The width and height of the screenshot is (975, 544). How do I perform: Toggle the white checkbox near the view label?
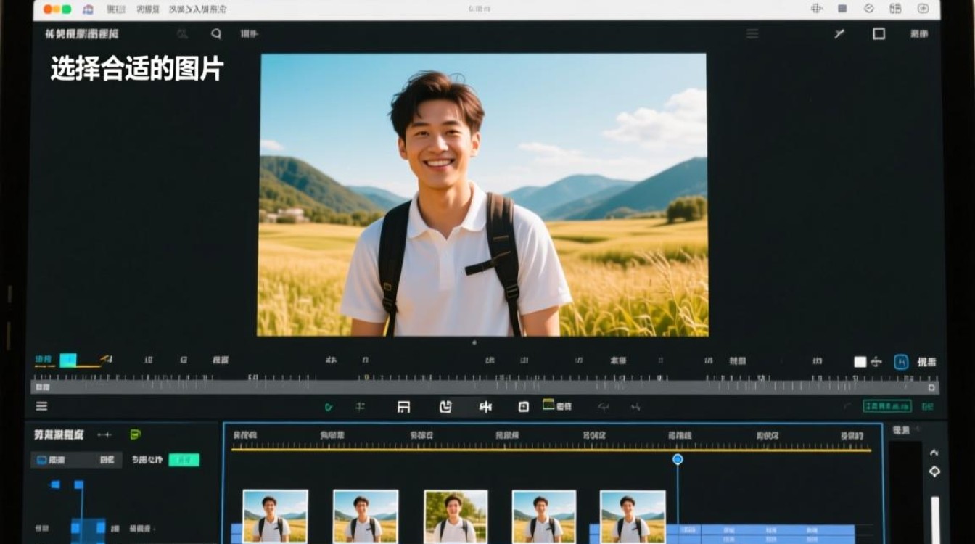(861, 360)
